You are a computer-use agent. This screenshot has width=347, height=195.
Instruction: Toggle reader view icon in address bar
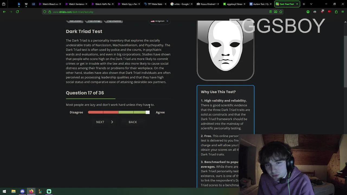(x=271, y=12)
